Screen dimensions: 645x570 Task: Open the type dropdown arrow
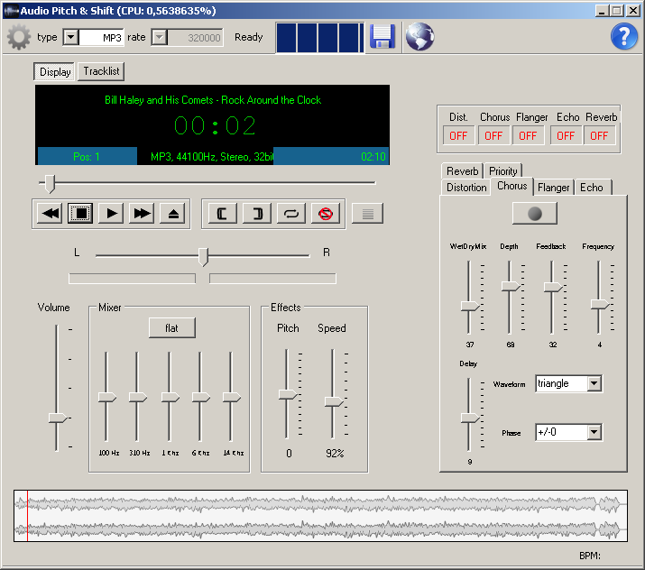pos(70,37)
